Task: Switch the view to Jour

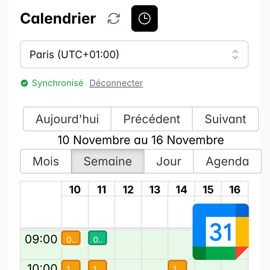Action: click(169, 161)
